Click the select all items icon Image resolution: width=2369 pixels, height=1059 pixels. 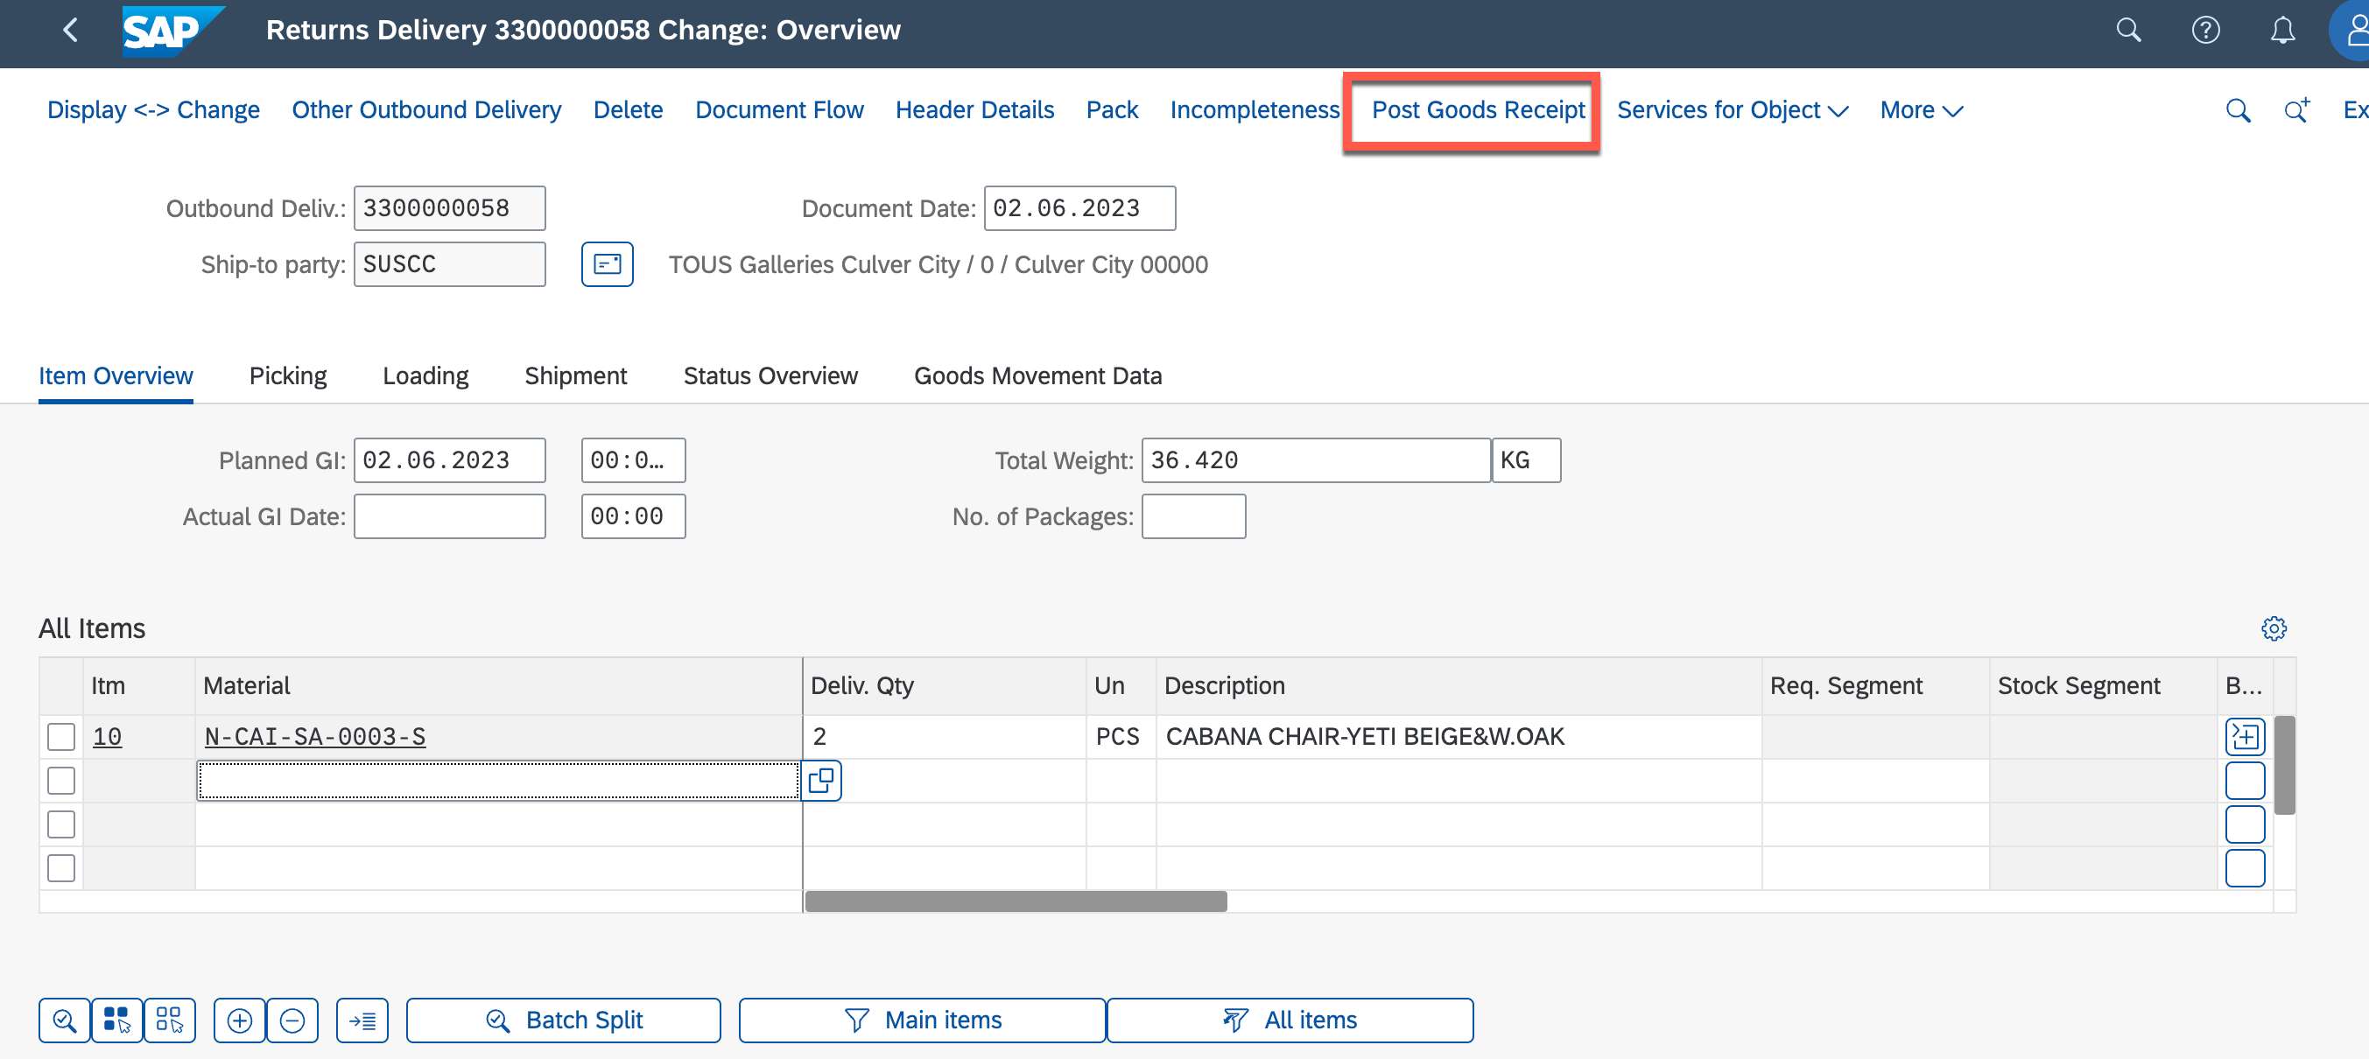coord(116,1020)
